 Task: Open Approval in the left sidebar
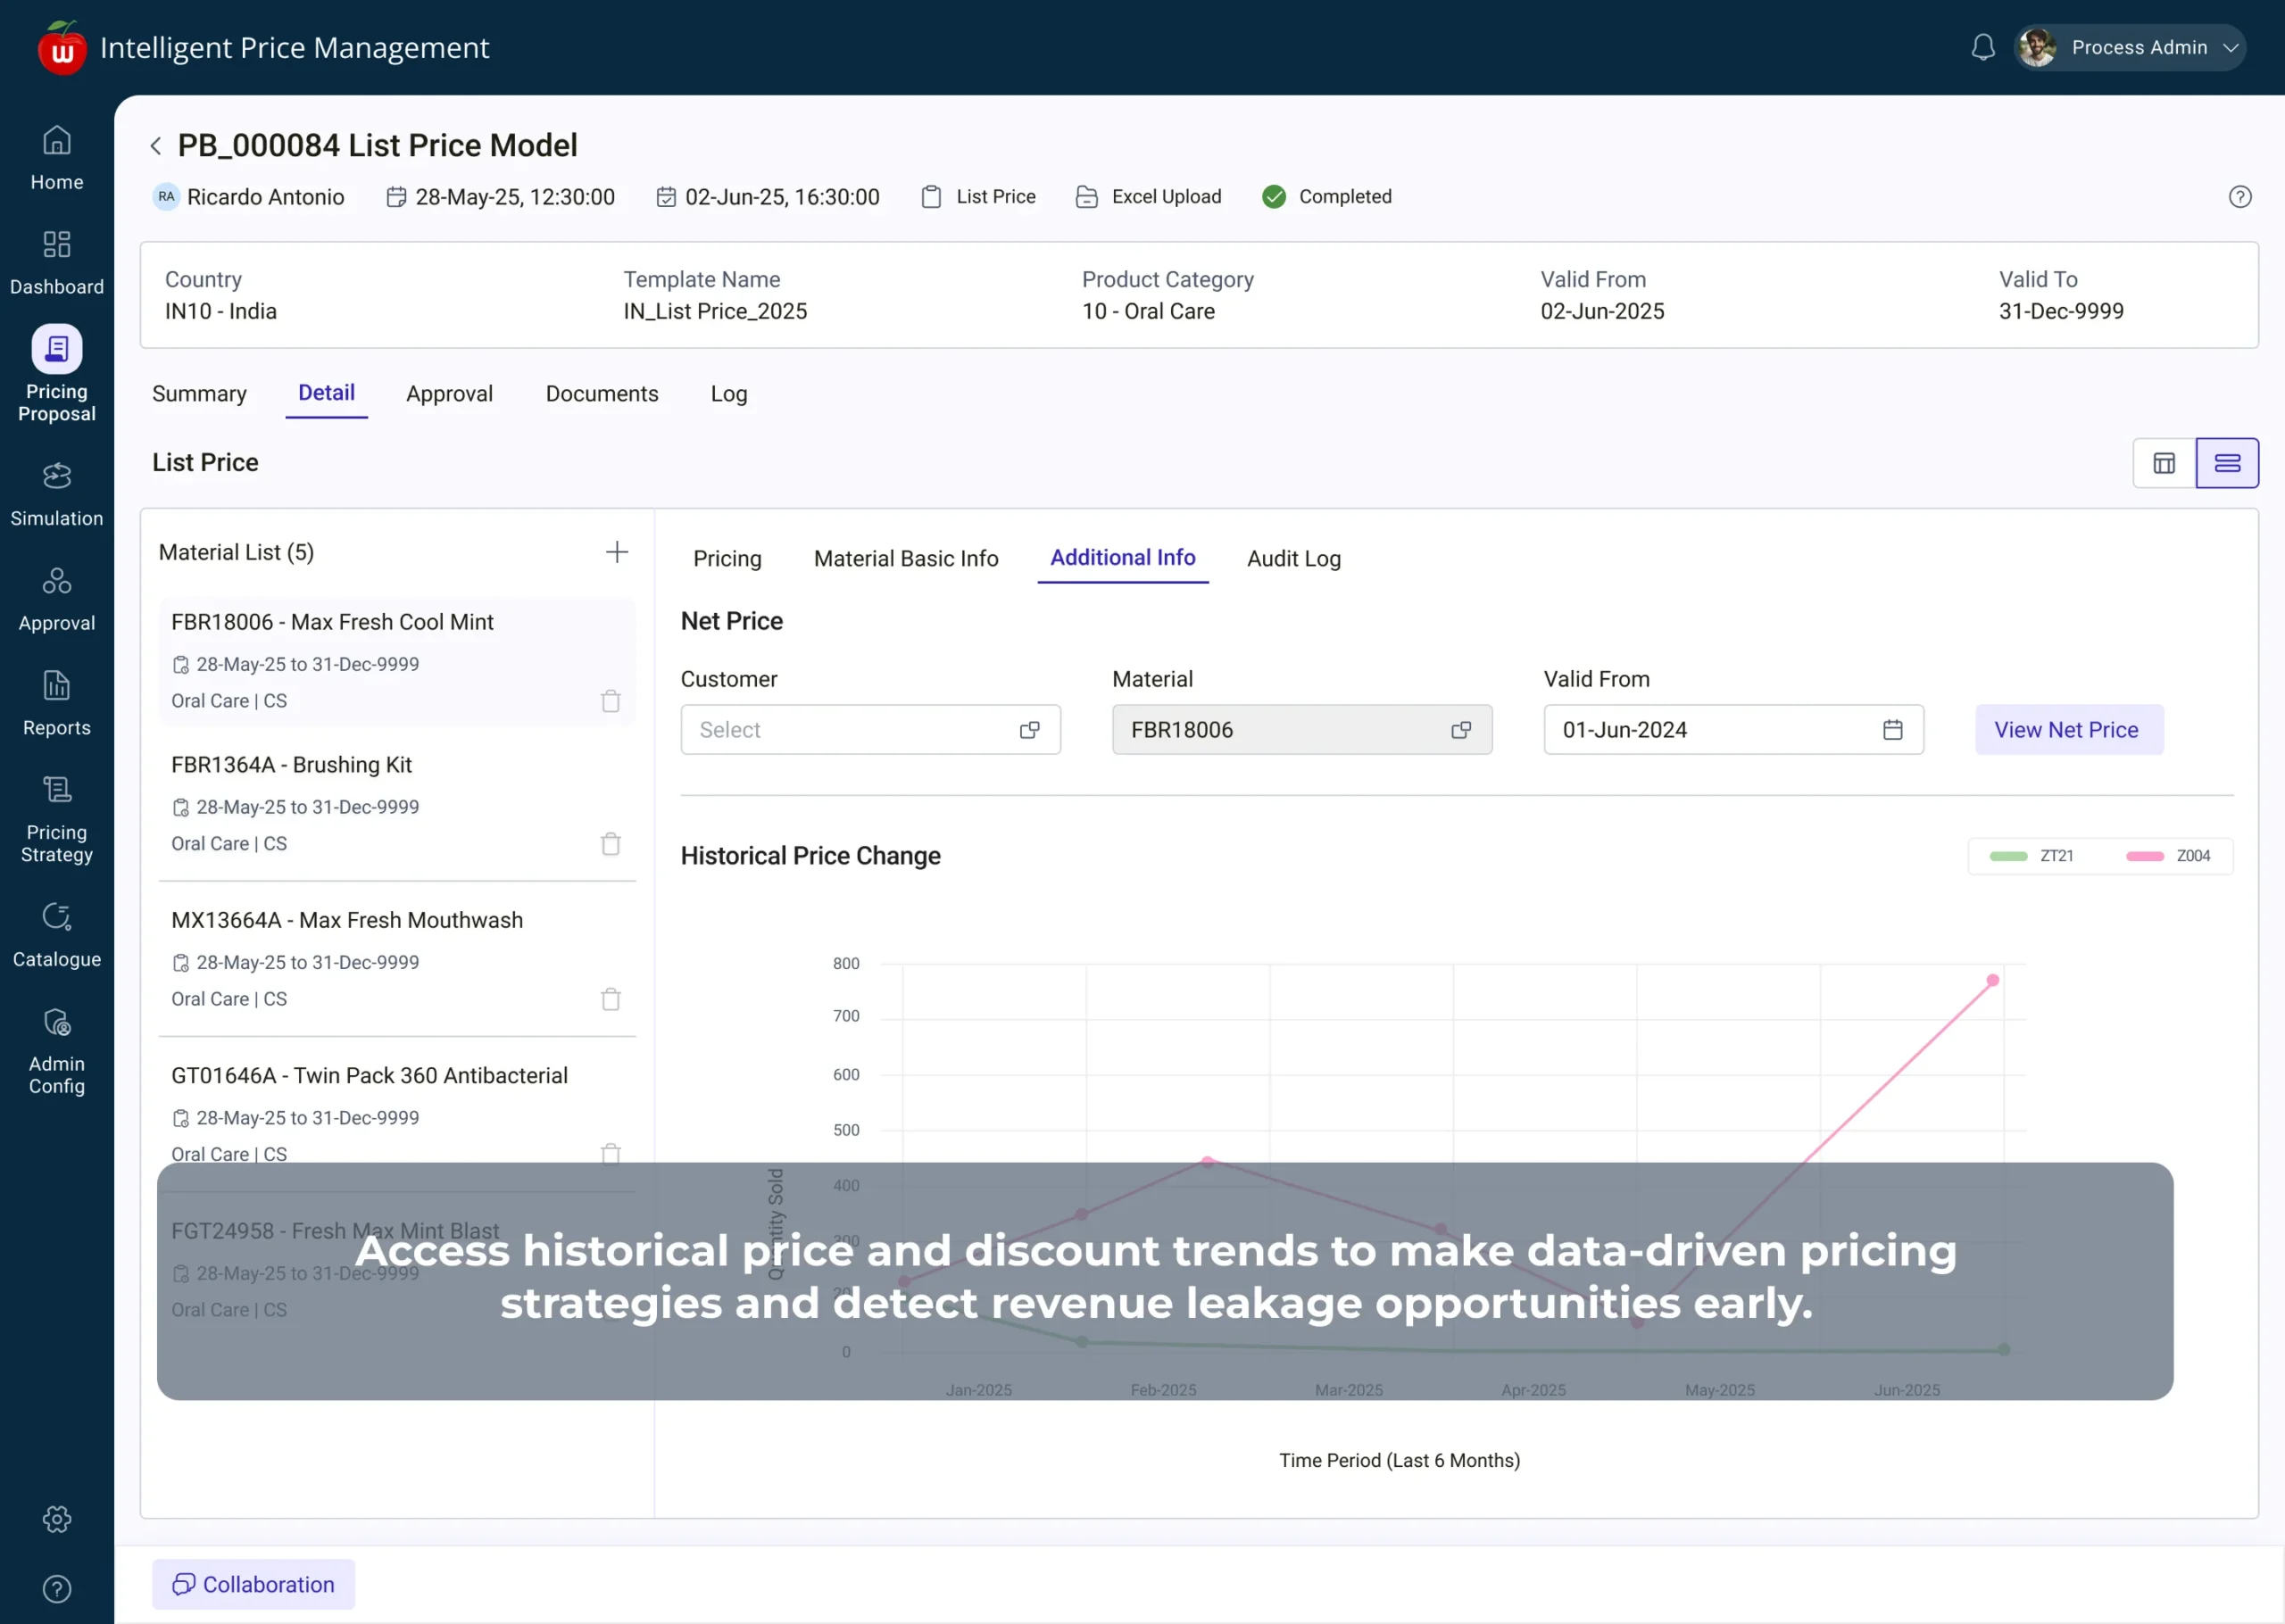click(57, 599)
